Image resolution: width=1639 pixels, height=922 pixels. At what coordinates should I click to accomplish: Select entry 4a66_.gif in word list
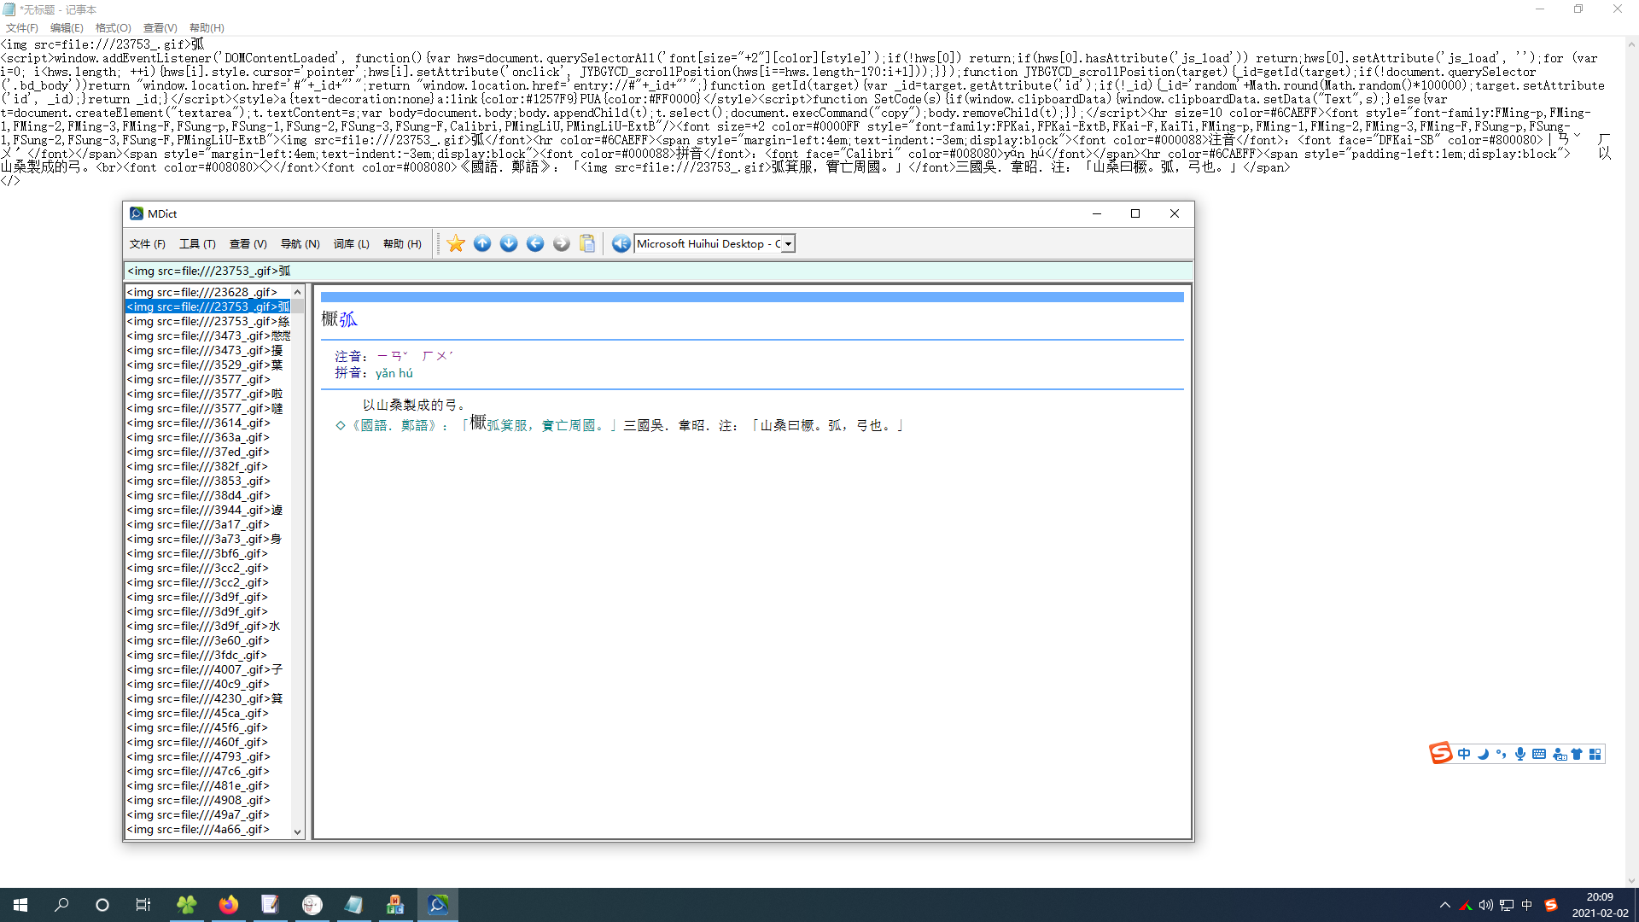pyautogui.click(x=208, y=830)
